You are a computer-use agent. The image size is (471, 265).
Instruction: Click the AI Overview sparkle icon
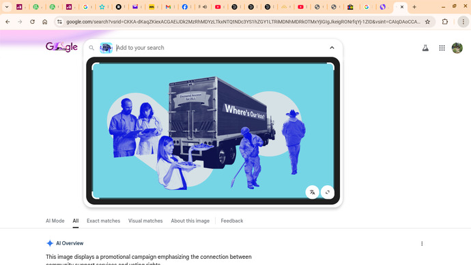50,243
